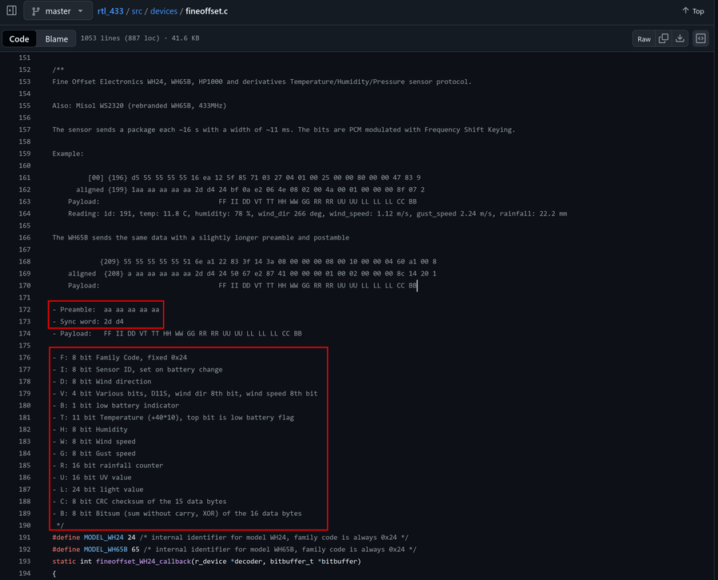Click the MODEL_WH65B define symbol
Viewport: 718px width, 580px height.
(106, 549)
